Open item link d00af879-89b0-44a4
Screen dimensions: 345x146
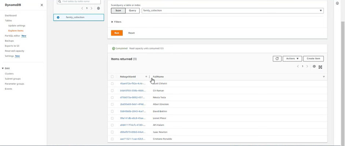point(133,132)
